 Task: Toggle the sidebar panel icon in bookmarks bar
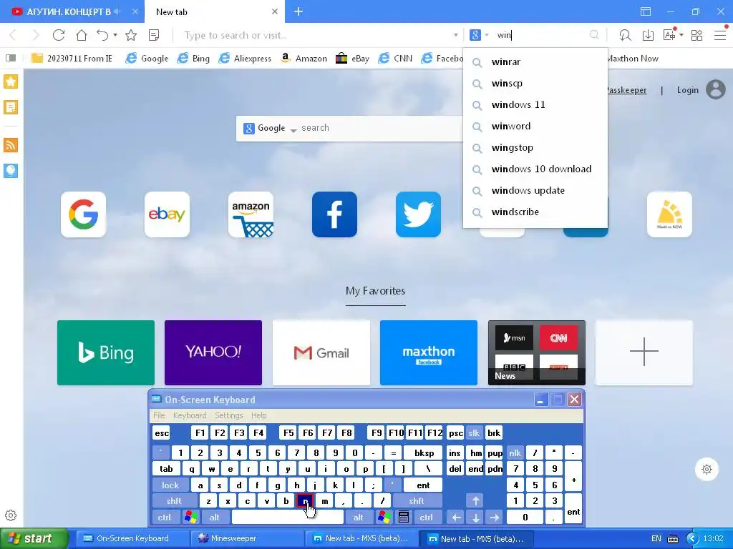coord(10,58)
